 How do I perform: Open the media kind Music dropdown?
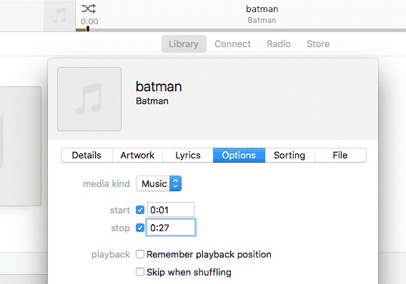[x=159, y=183]
